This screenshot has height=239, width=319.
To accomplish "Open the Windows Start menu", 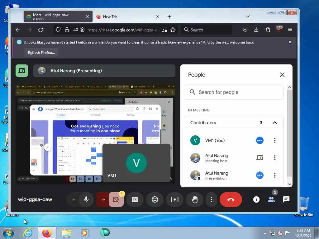I will [x=8, y=233].
